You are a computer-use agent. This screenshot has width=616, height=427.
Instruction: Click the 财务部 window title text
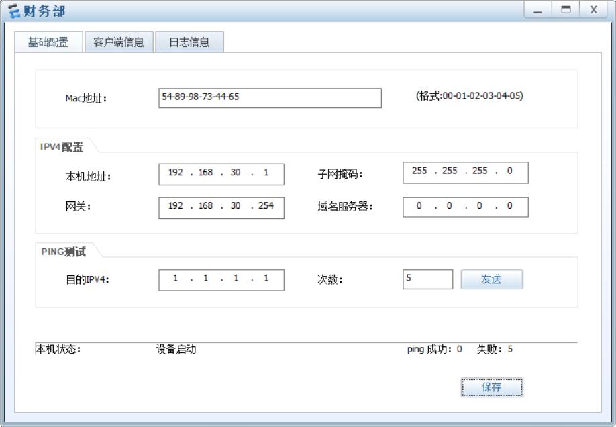point(44,11)
